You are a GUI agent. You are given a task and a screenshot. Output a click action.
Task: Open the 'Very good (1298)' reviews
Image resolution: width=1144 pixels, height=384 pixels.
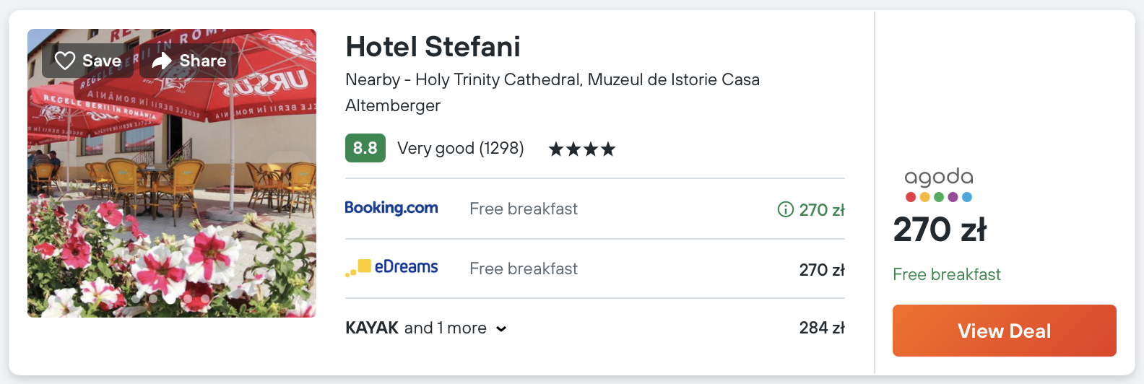[460, 148]
